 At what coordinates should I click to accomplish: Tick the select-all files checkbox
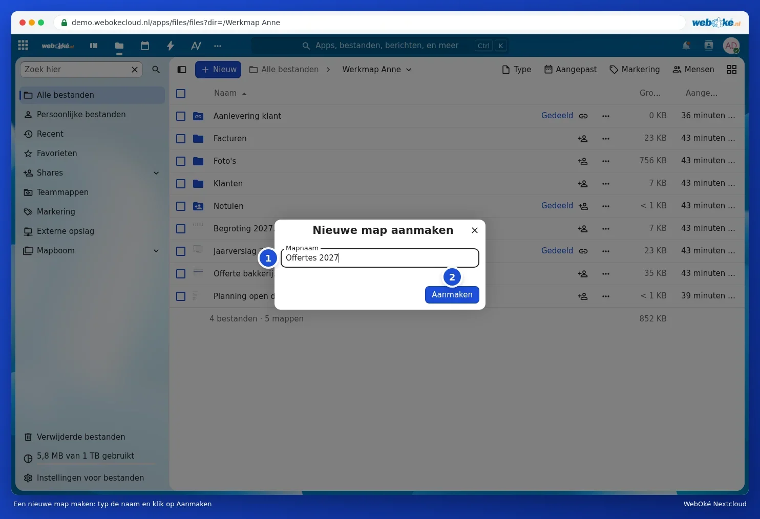181,94
